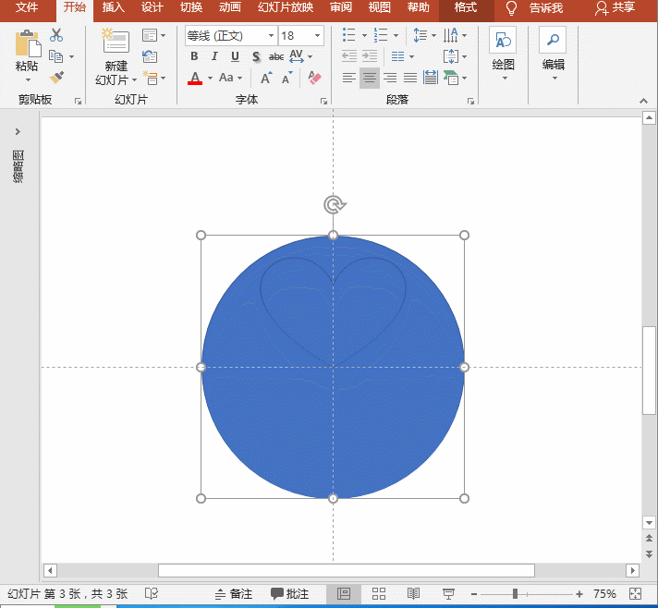658x608 pixels.
Task: Click the New Slide icon
Action: (116, 41)
